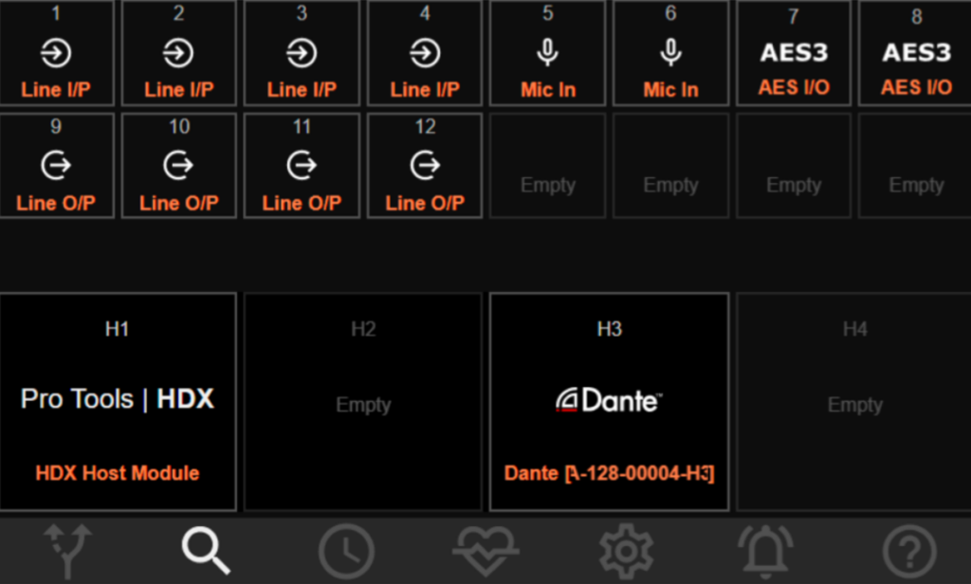Select slot 12 Line O/P module
Viewport: 971px width, 584px height.
tap(425, 166)
